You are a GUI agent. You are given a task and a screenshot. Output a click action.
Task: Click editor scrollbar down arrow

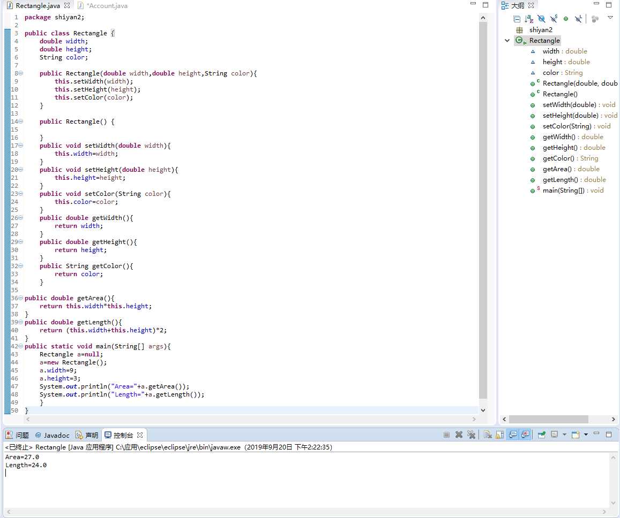(x=483, y=410)
